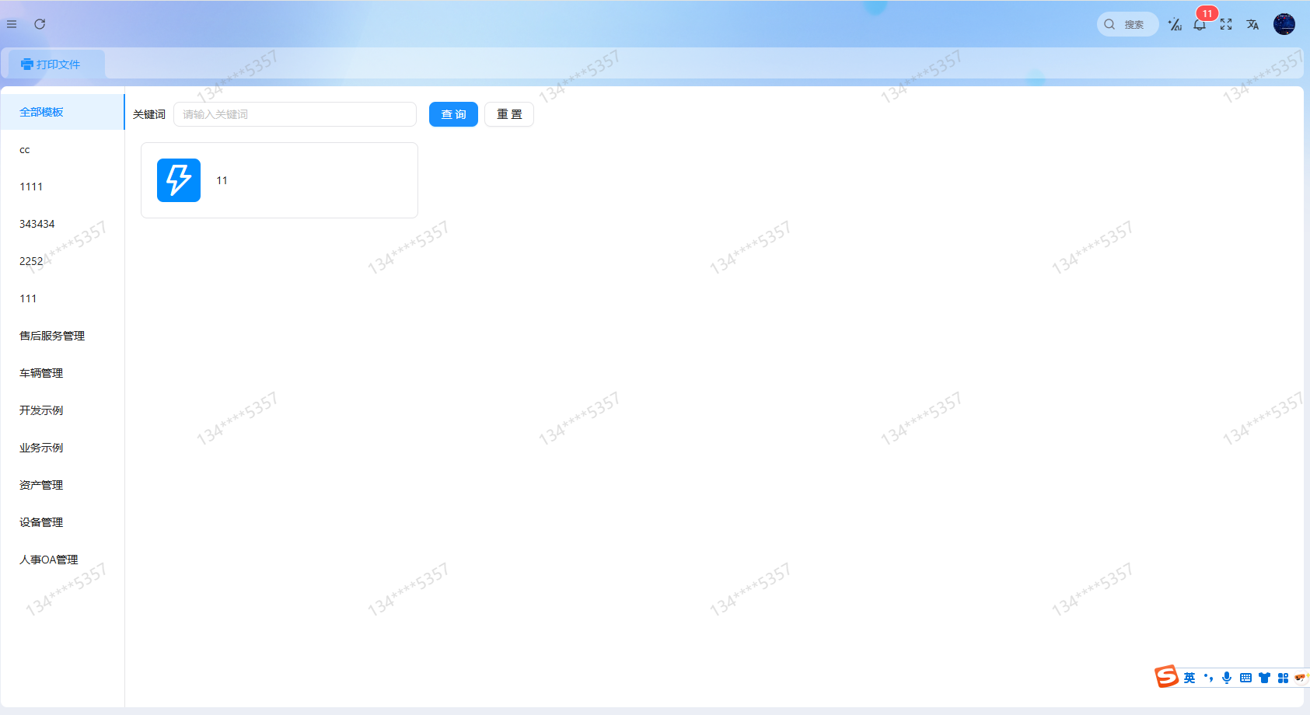Click the 查询 search button
Image resolution: width=1310 pixels, height=715 pixels.
click(x=453, y=114)
